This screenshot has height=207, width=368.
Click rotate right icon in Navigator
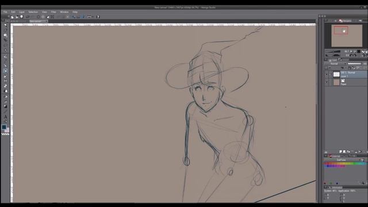(x=355, y=55)
